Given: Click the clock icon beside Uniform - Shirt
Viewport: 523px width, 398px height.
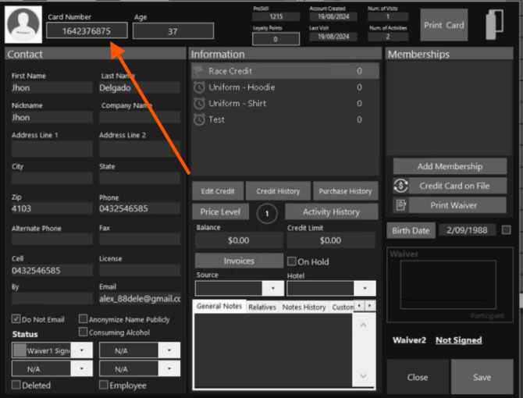Looking at the screenshot, I should pyautogui.click(x=199, y=104).
